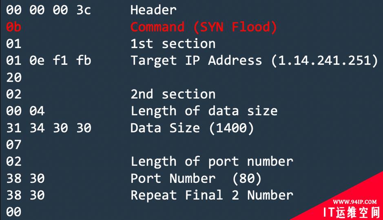
Task: Click the red Command (SYN Flood) text
Action: coord(204,27)
